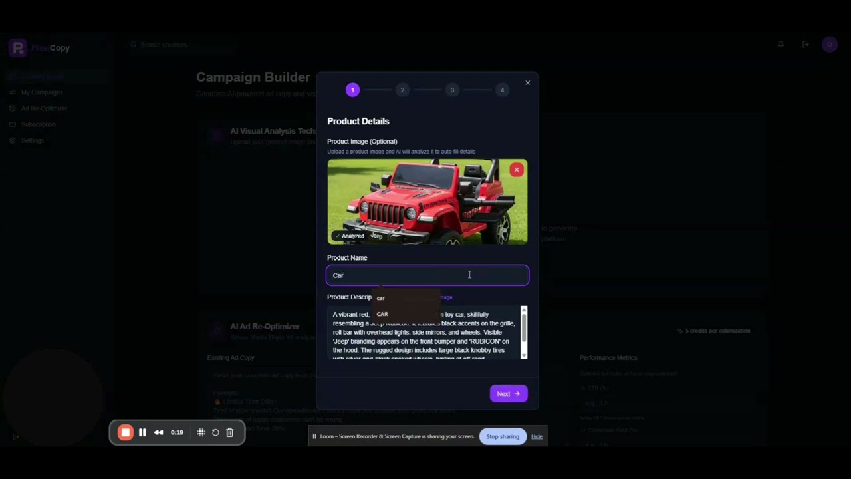Stop the Loom recording
This screenshot has width=851, height=479.
pyautogui.click(x=126, y=432)
